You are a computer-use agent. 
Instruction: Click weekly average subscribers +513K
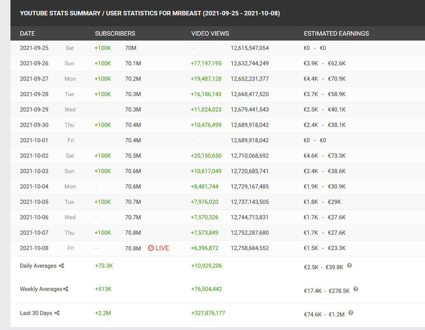pyautogui.click(x=103, y=289)
